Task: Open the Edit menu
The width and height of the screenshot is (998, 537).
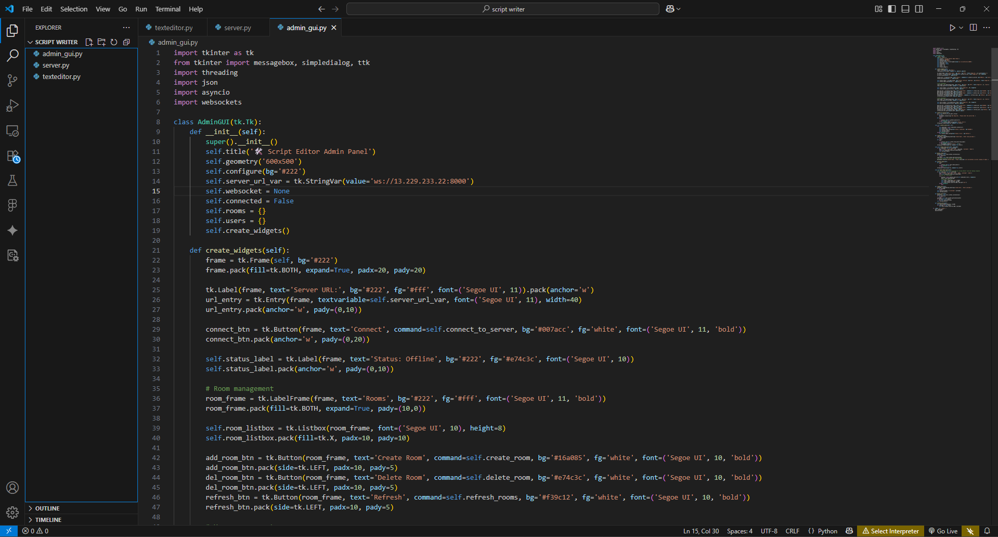Action: coord(46,9)
